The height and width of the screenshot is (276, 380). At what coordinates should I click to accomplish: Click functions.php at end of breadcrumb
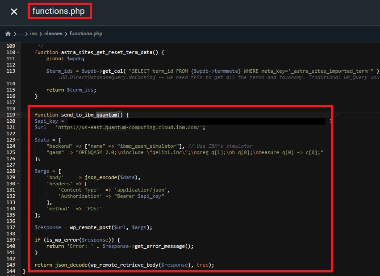pos(86,33)
